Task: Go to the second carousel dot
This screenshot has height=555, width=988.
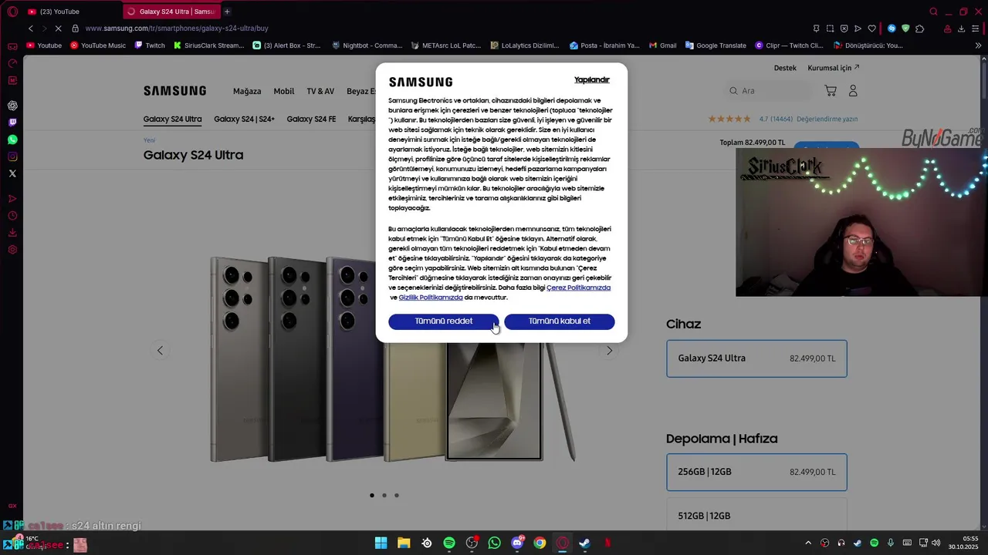Action: click(x=384, y=496)
